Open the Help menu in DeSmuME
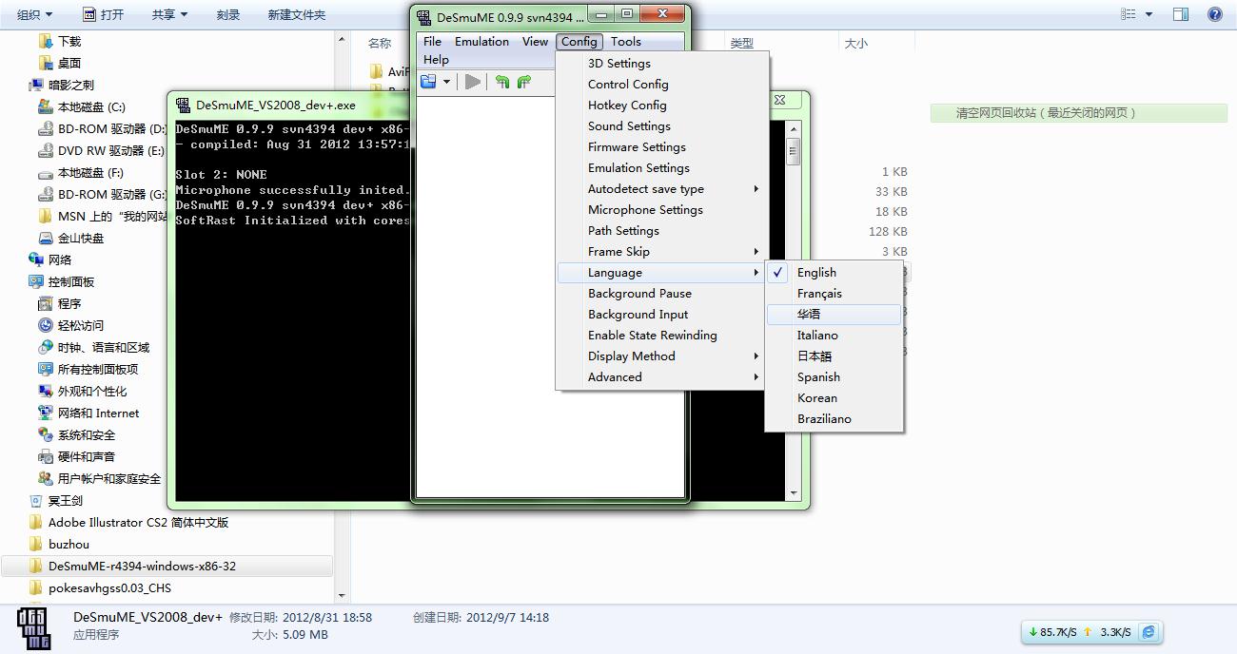 tap(436, 60)
